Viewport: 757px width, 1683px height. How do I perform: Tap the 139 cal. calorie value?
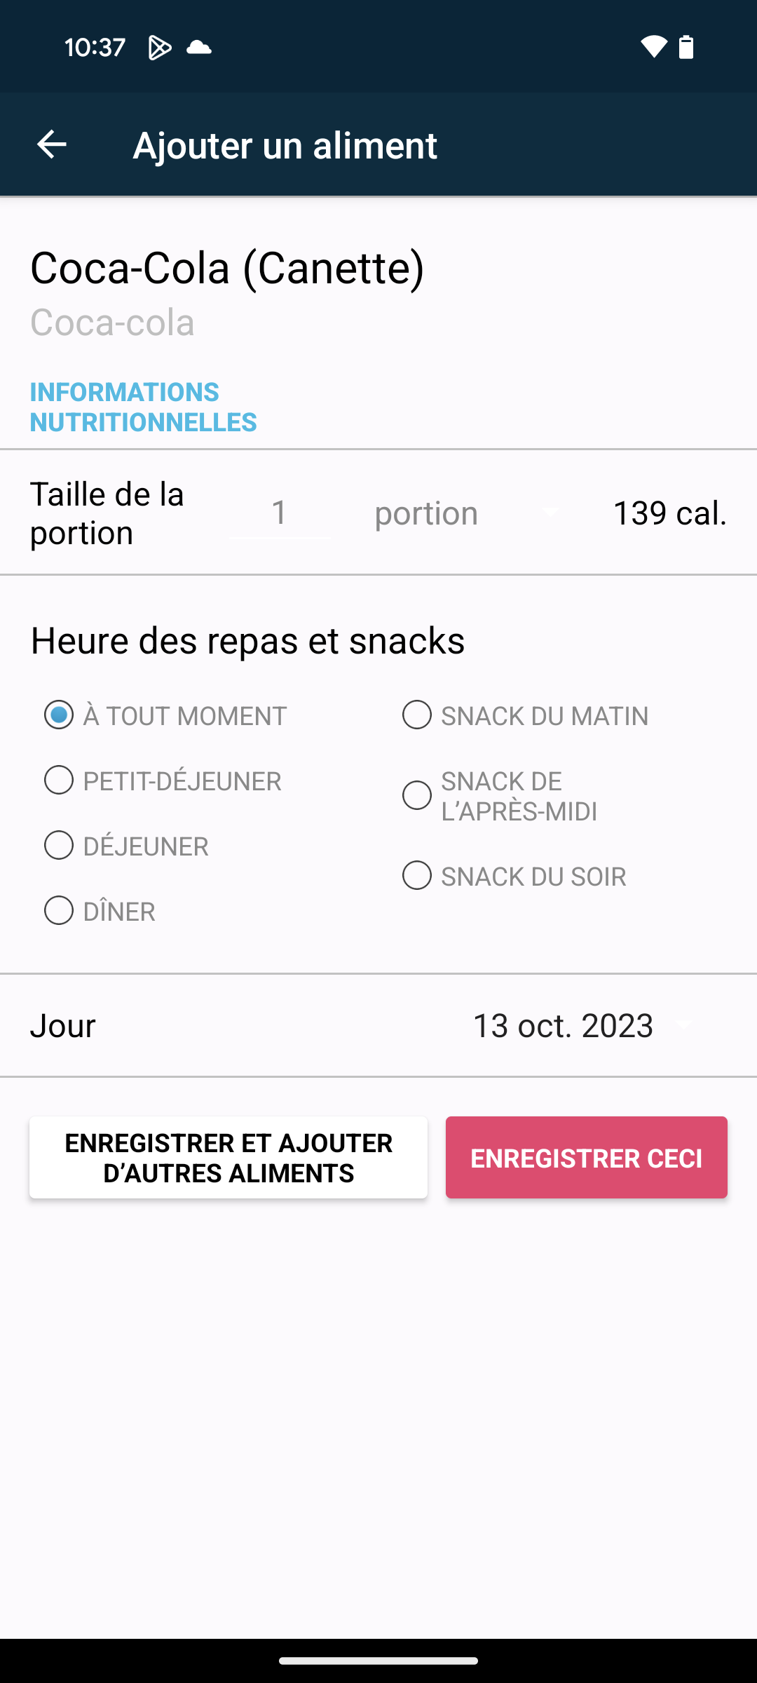(x=669, y=513)
